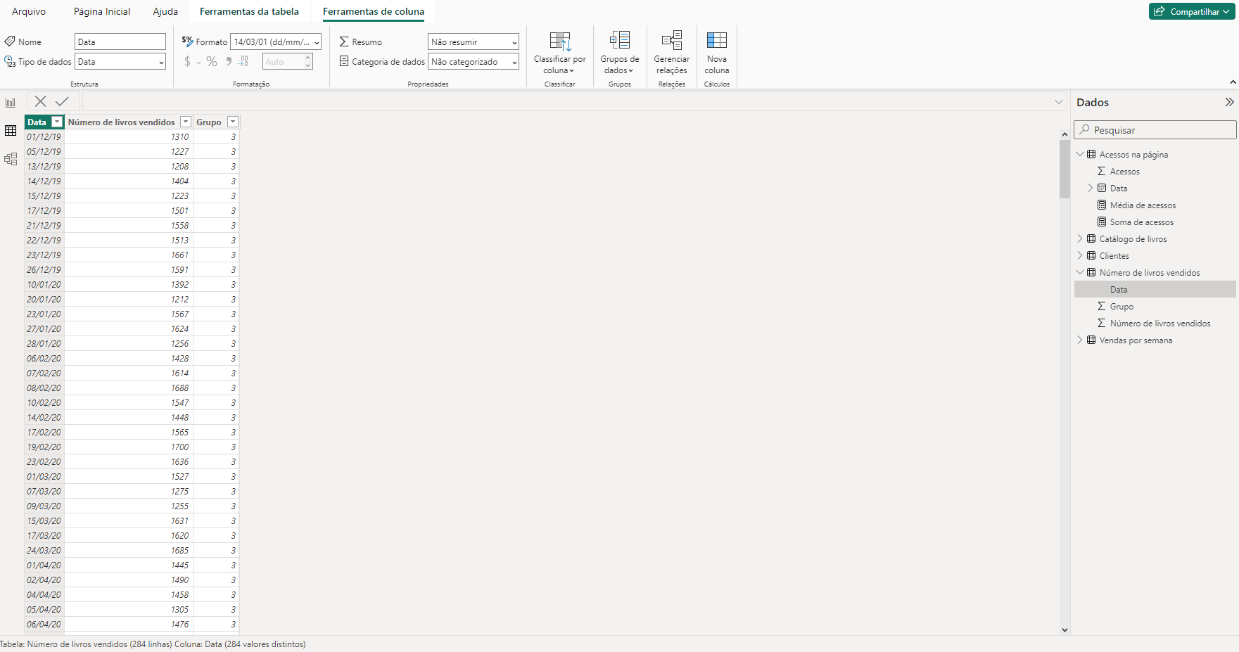Open the Ajuda tab
This screenshot has height=652, width=1239.
(x=165, y=11)
